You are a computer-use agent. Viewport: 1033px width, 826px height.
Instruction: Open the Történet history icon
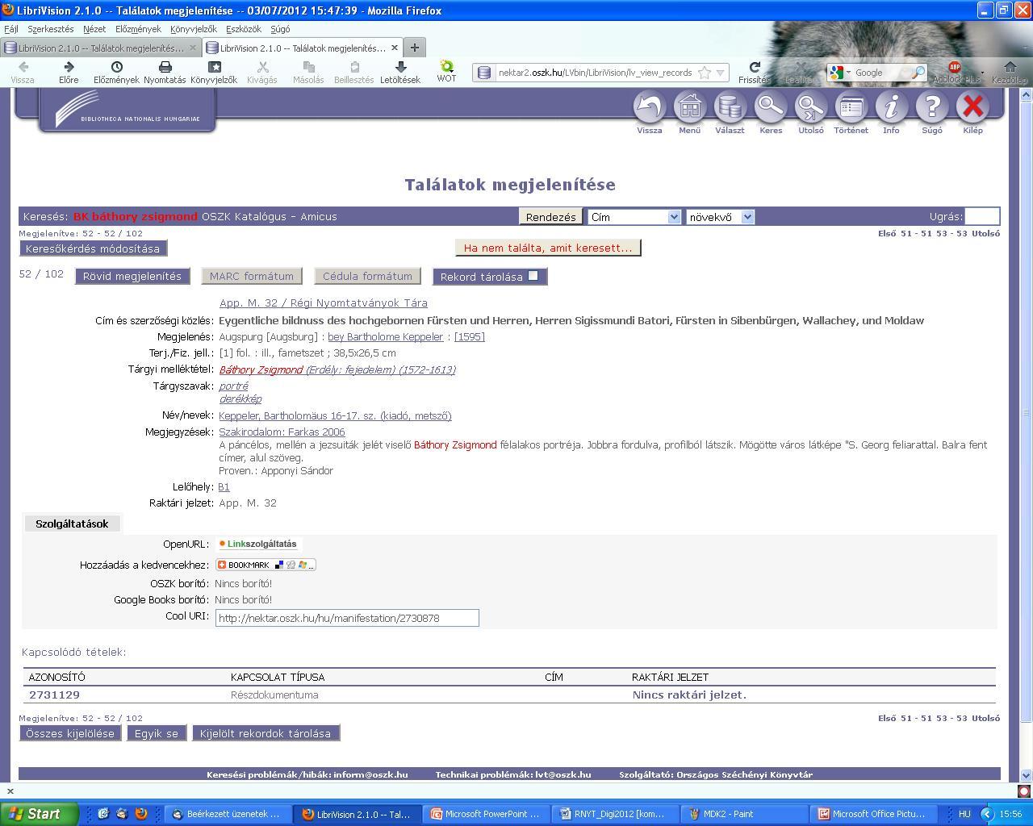point(851,107)
